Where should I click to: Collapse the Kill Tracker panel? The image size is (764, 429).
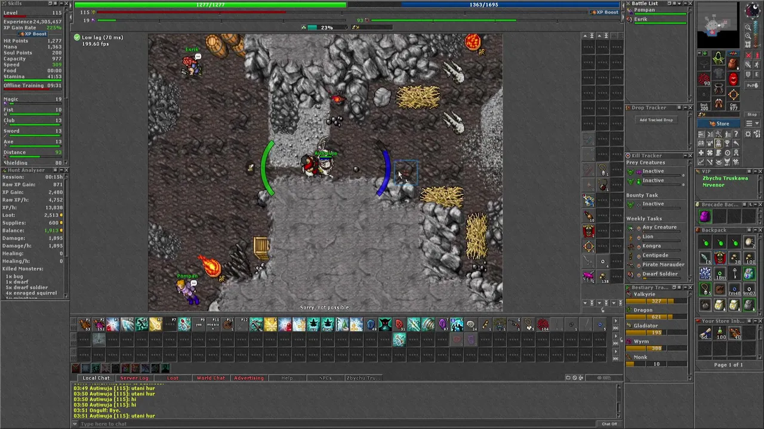685,156
